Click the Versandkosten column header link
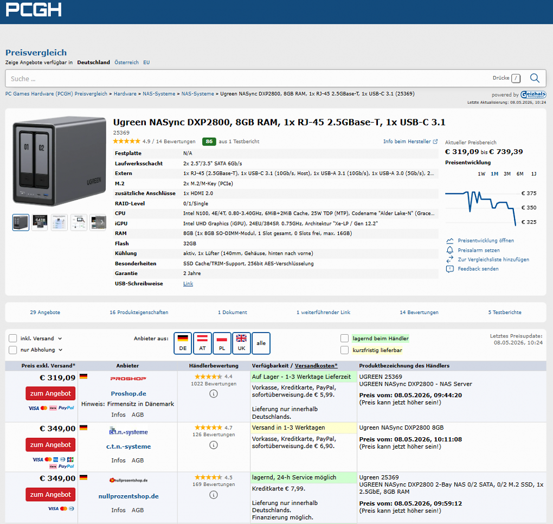Viewport: 553px width, 524px height. (316, 366)
